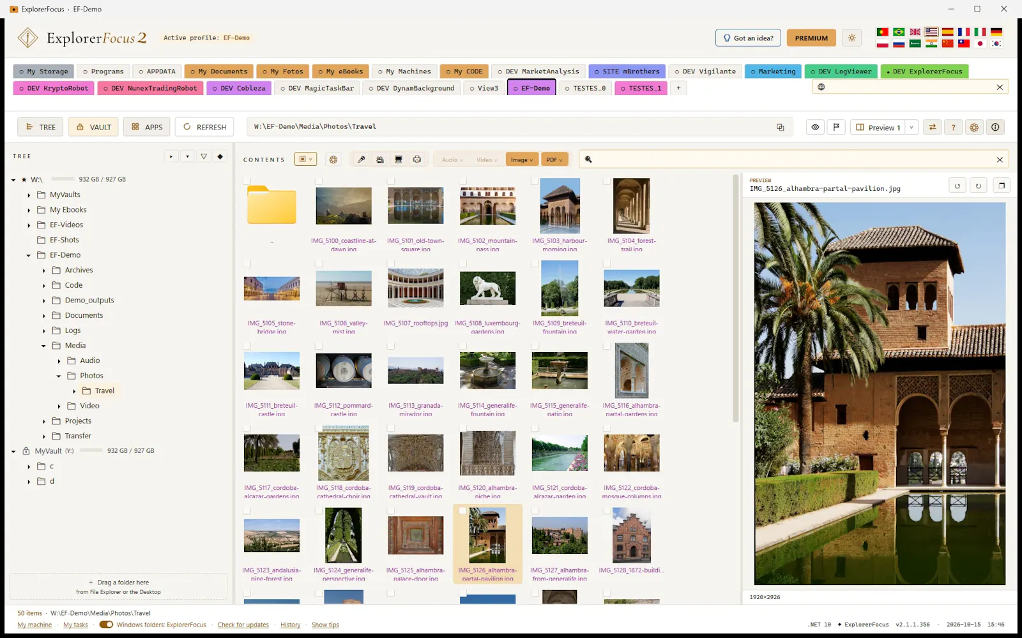This screenshot has height=638, width=1022.
Task: Open the Check for updates link
Action: (x=243, y=625)
